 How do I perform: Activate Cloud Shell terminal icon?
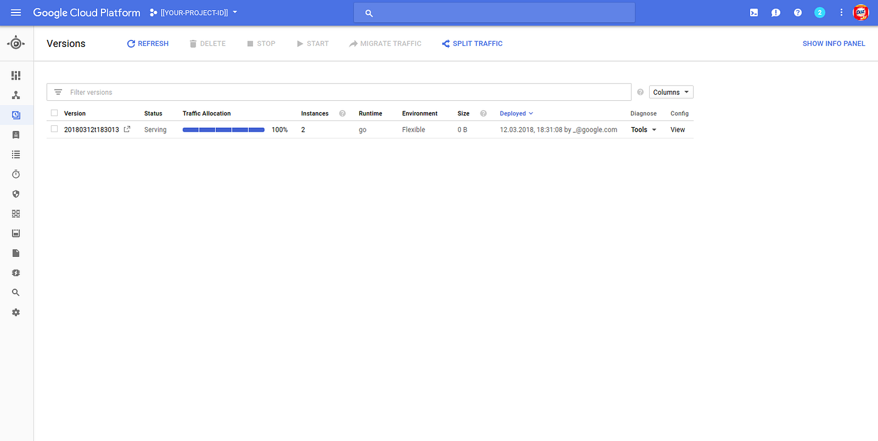(x=753, y=13)
